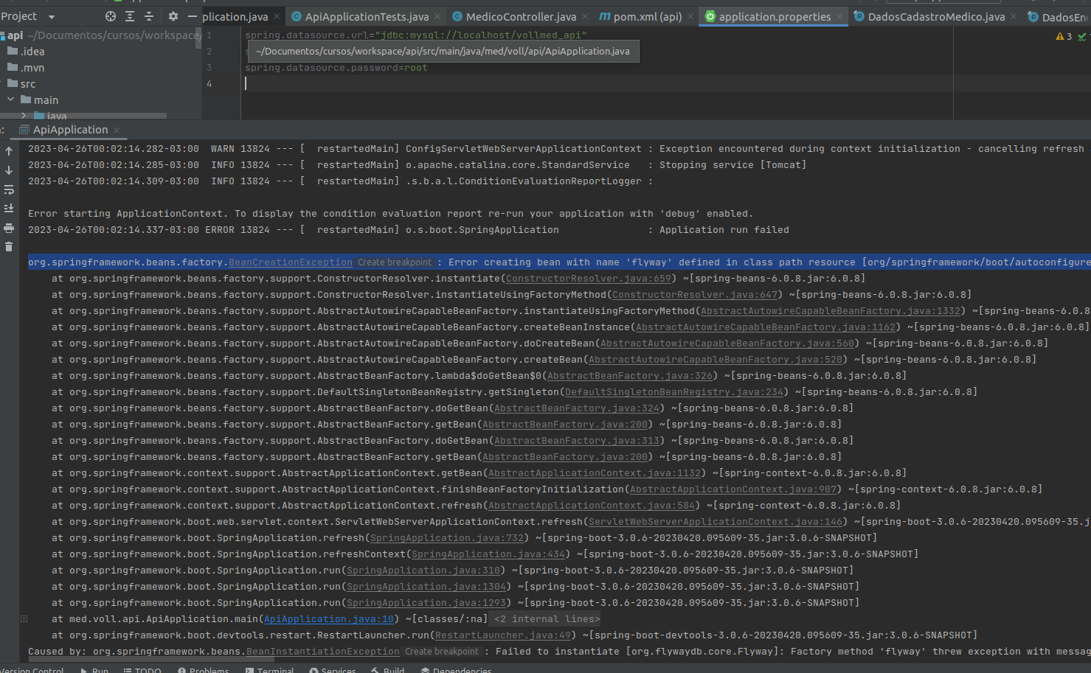Click the fold marker beside ApiApplication.main line
The width and height of the screenshot is (1091, 673).
click(24, 619)
